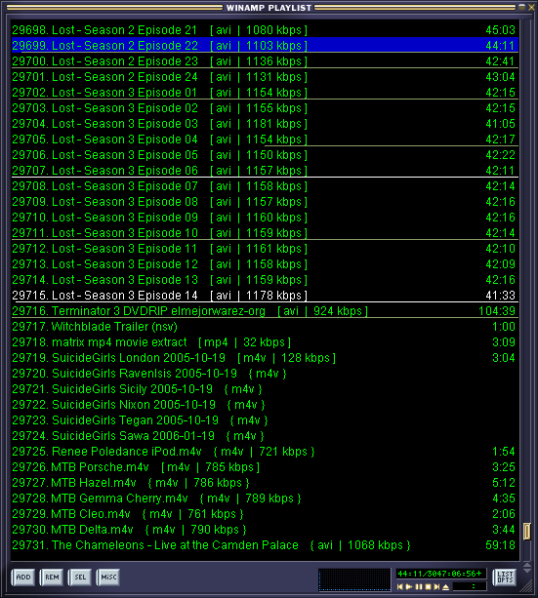Image resolution: width=538 pixels, height=598 pixels.
Task: Select The Chameleons Live at Camden Palace
Action: pos(265,545)
